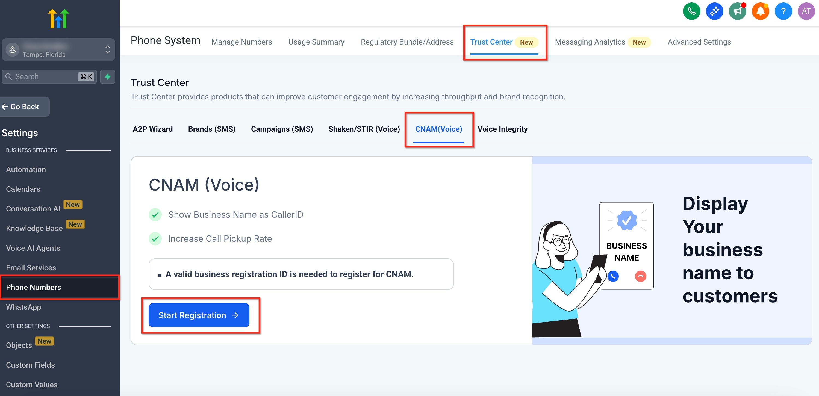Screen dimensions: 819x396
Task: Open the AT user avatar menu
Action: pyautogui.click(x=806, y=11)
